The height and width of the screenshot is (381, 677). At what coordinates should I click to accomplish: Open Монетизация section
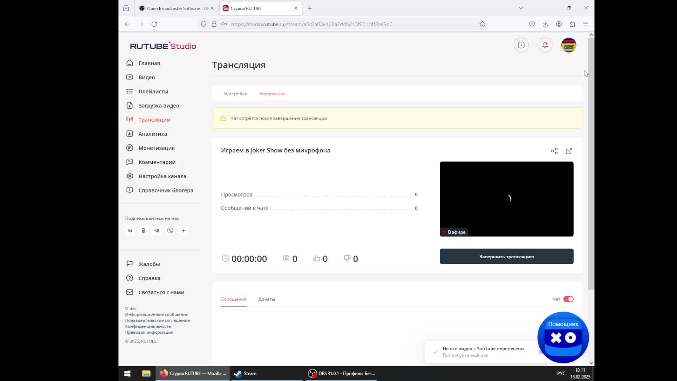click(x=150, y=148)
